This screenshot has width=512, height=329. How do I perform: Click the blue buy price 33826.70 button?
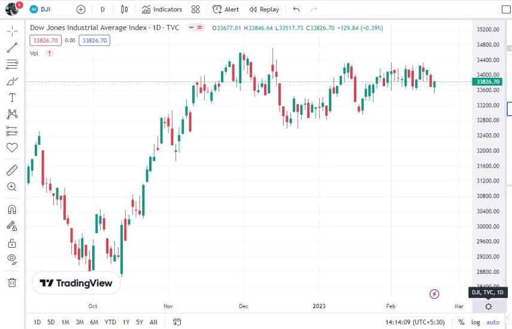pos(95,41)
